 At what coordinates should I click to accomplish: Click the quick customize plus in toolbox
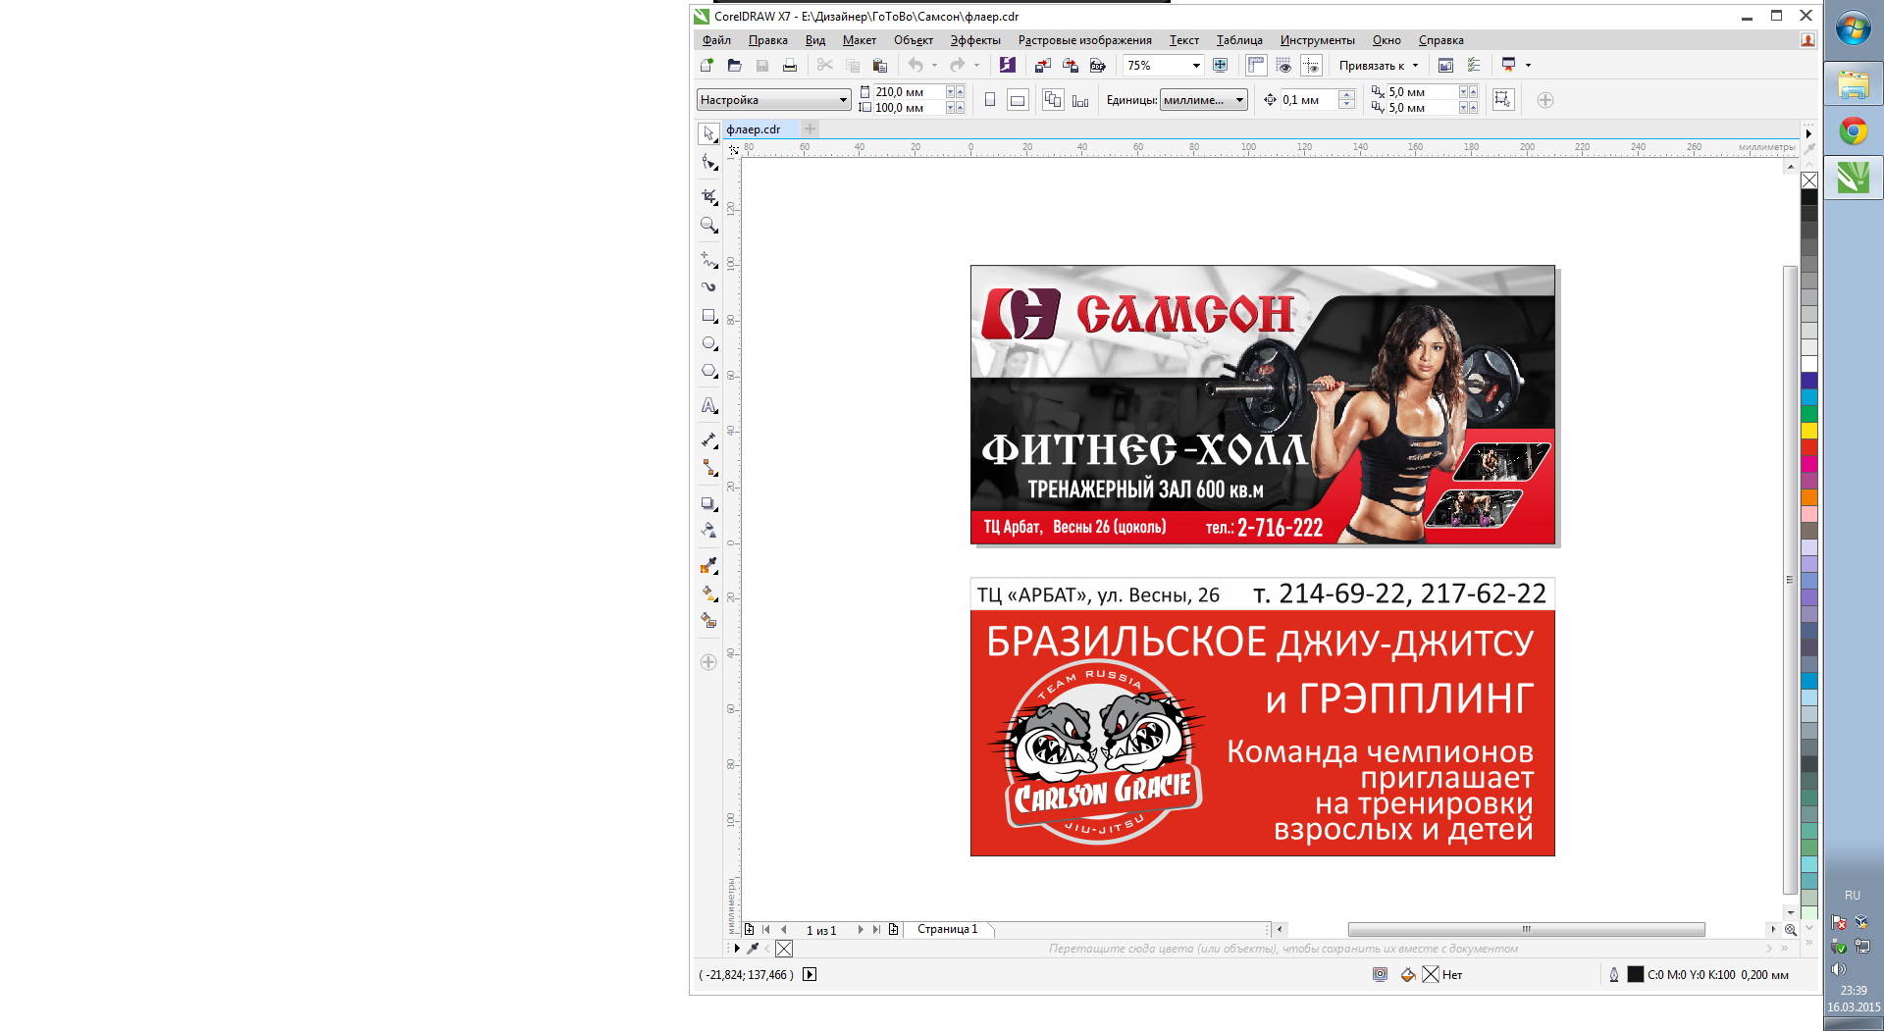[708, 662]
